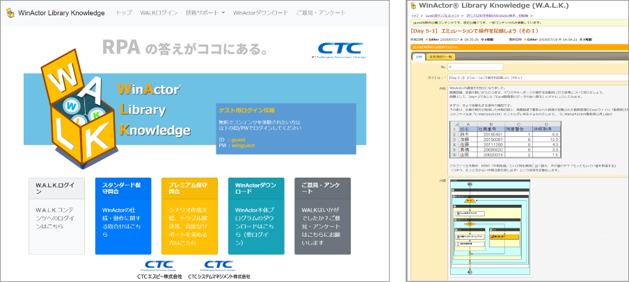The image size is (629, 282).
Task: Click the WALK box logo in navbar
Action: pyautogui.click(x=9, y=13)
